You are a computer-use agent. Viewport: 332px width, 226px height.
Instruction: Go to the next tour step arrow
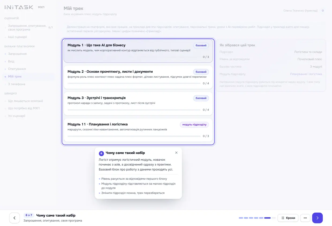[x=317, y=218]
